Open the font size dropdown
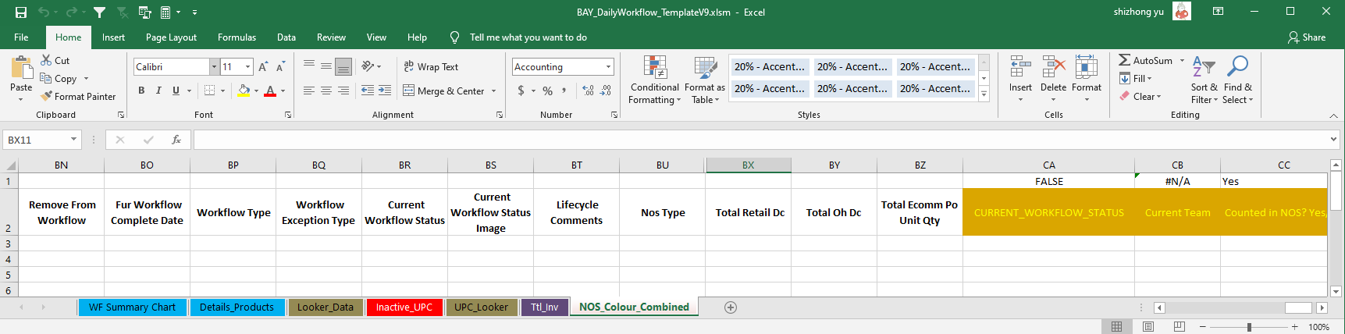Viewport: 1345px width, 334px height. point(248,67)
